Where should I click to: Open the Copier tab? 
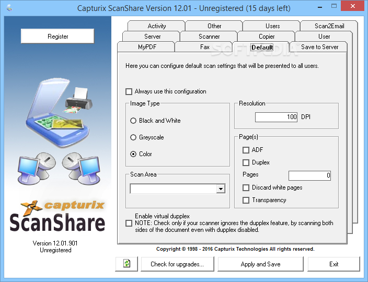[267, 37]
